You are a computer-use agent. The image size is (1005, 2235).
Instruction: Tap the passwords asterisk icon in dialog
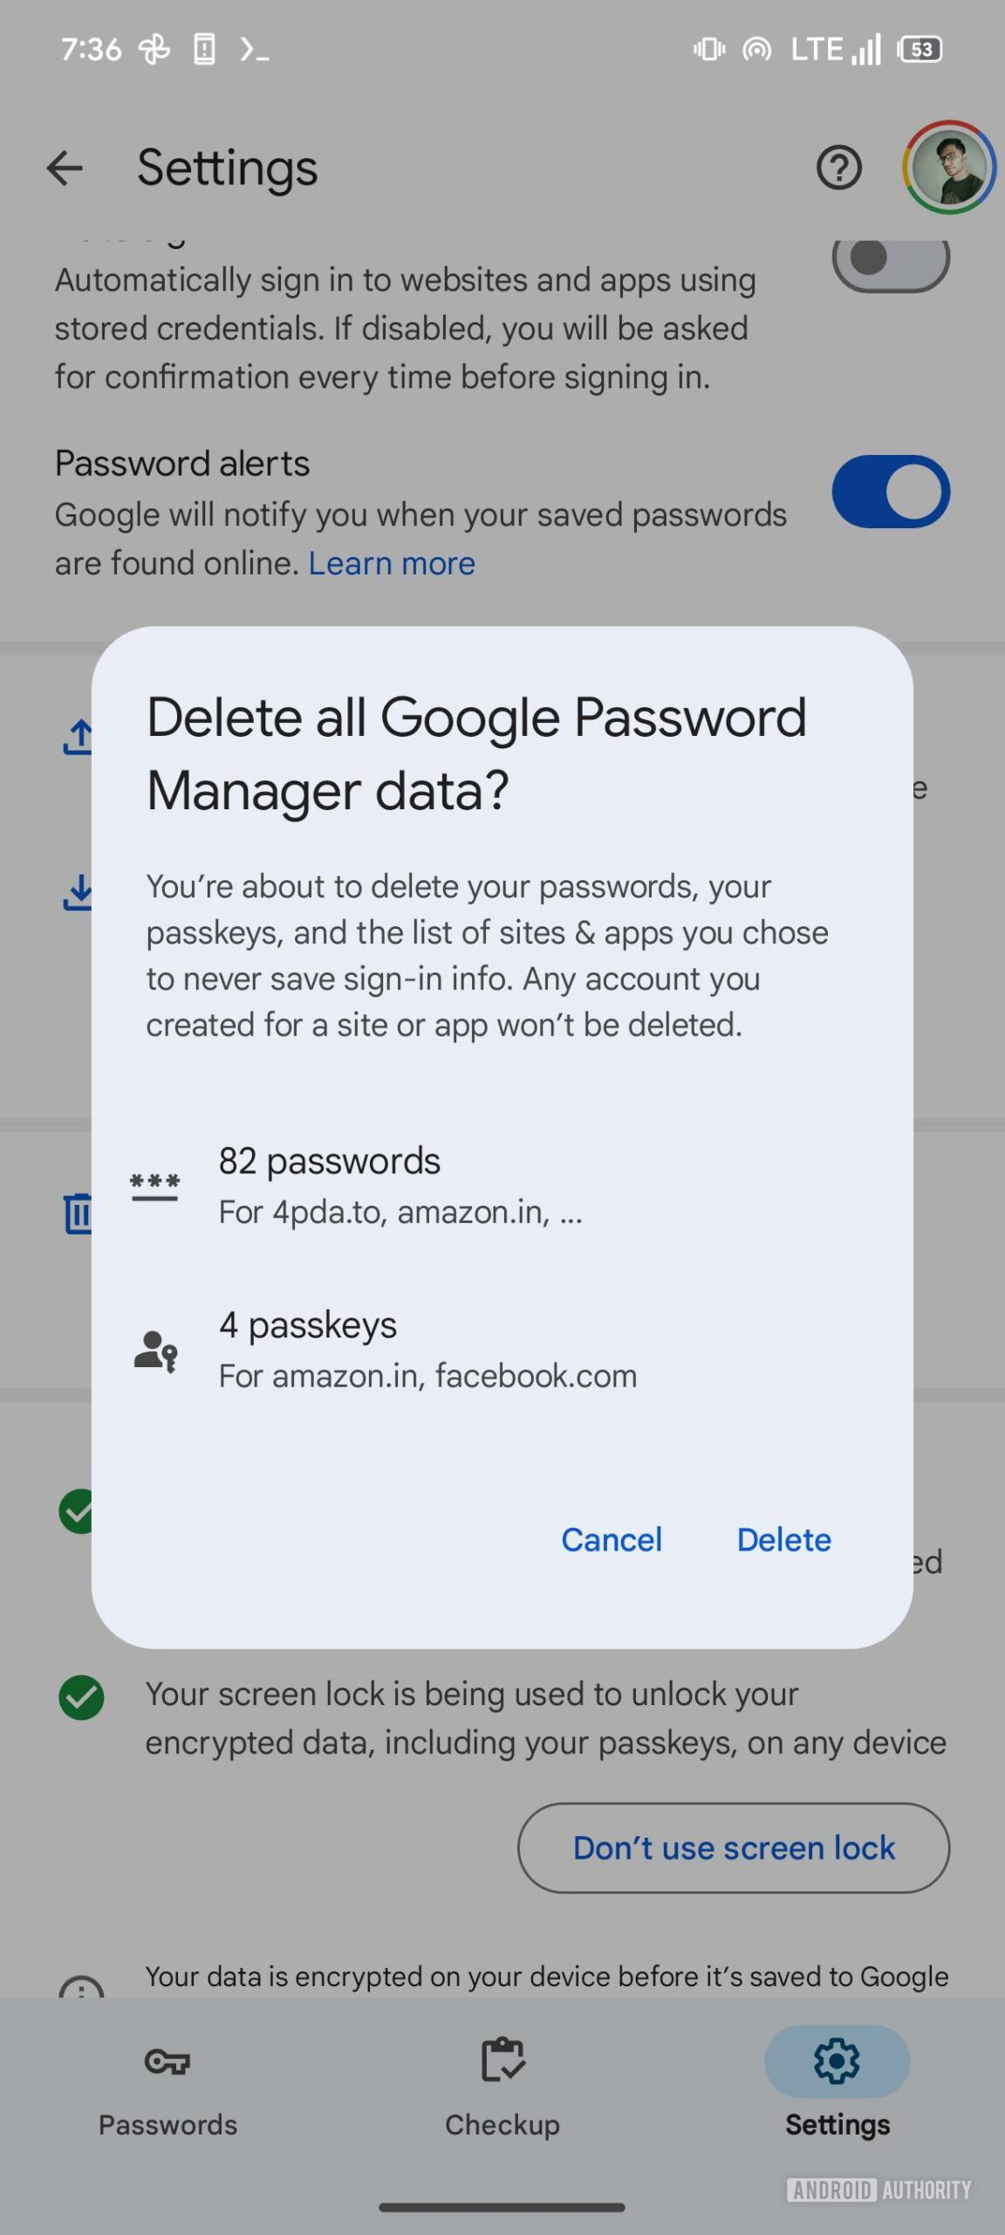point(154,1186)
